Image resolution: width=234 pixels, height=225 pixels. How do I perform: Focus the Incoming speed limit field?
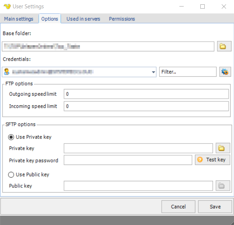pos(146,106)
